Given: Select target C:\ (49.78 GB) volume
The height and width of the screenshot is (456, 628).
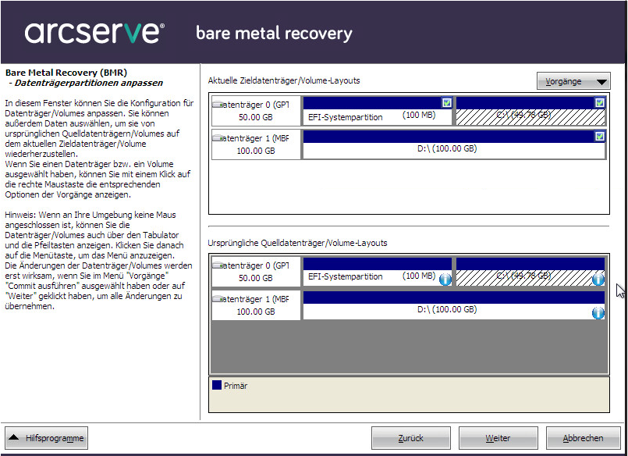Looking at the screenshot, I should coord(530,111).
